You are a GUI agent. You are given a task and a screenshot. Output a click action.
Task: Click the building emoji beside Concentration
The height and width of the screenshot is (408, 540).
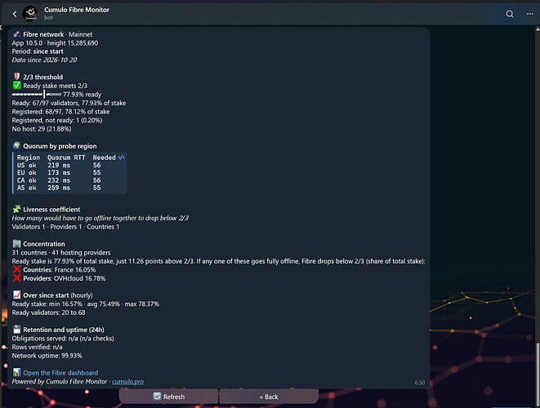(x=16, y=243)
